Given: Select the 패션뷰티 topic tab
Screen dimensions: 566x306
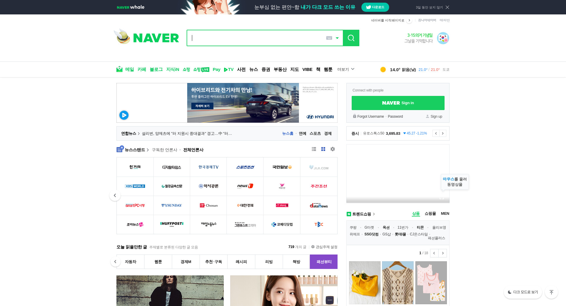Looking at the screenshot, I should coord(324,262).
